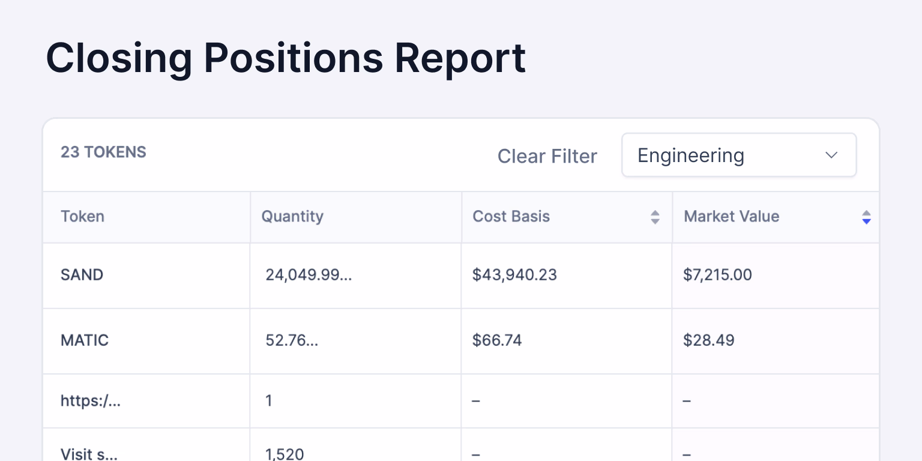Click the Quantity column header
Screen dimensions: 922x461
[x=292, y=216]
